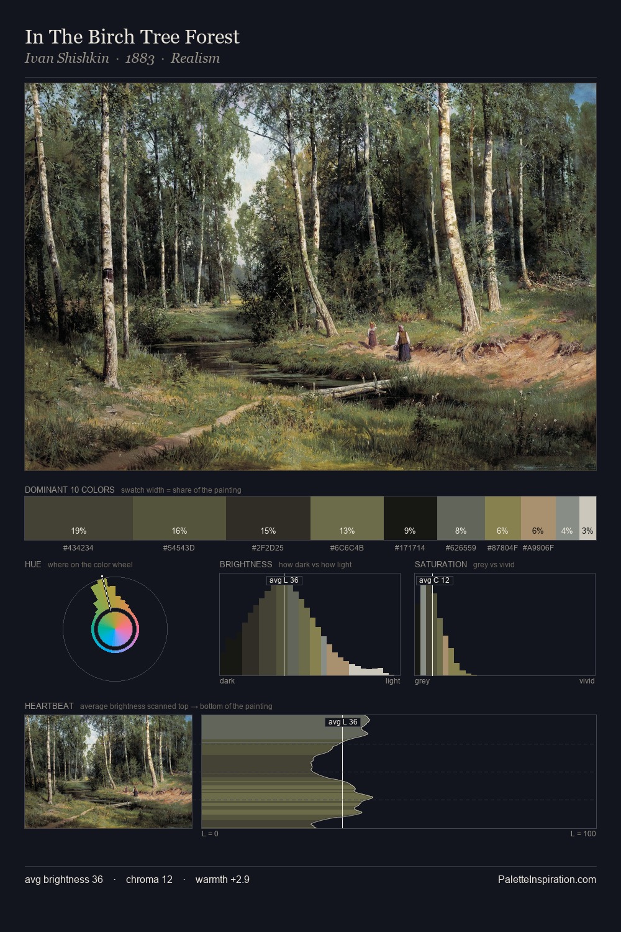This screenshot has height=932, width=621.
Task: Click the style label Realism
Action: coord(195,58)
